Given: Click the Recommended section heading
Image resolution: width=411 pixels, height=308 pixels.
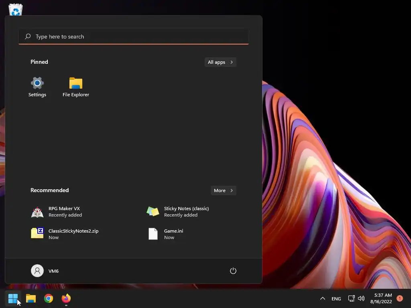Looking at the screenshot, I should coord(49,190).
